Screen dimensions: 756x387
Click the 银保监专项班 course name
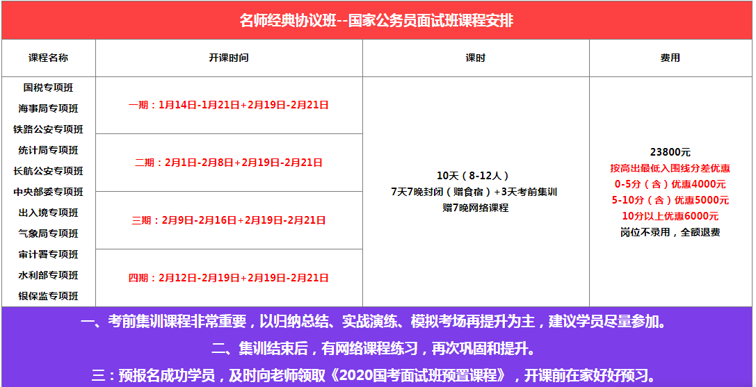[48, 296]
